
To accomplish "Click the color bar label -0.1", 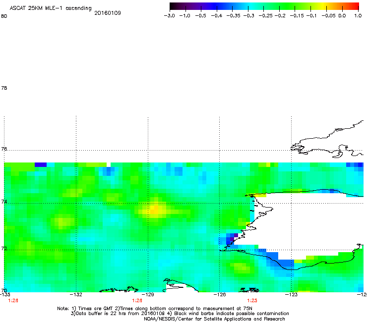I will (x=311, y=16).
